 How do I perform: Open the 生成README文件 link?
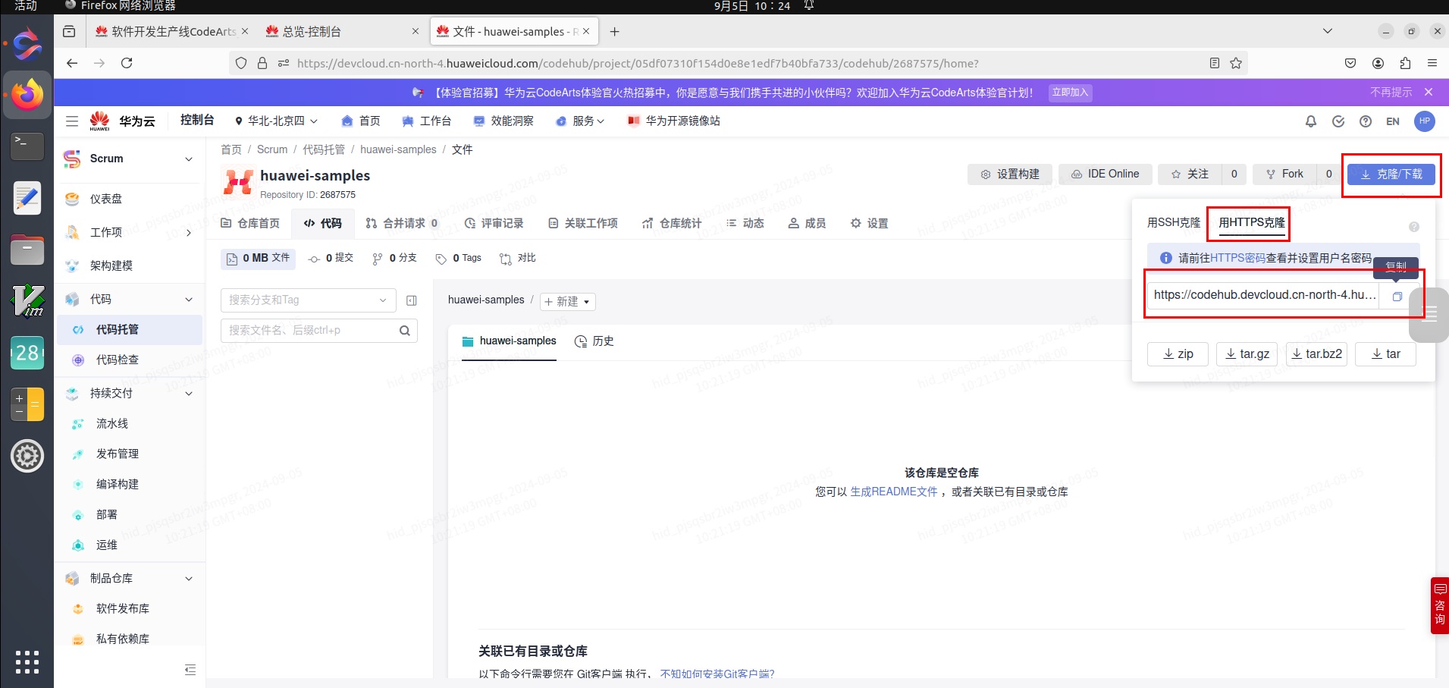894,492
